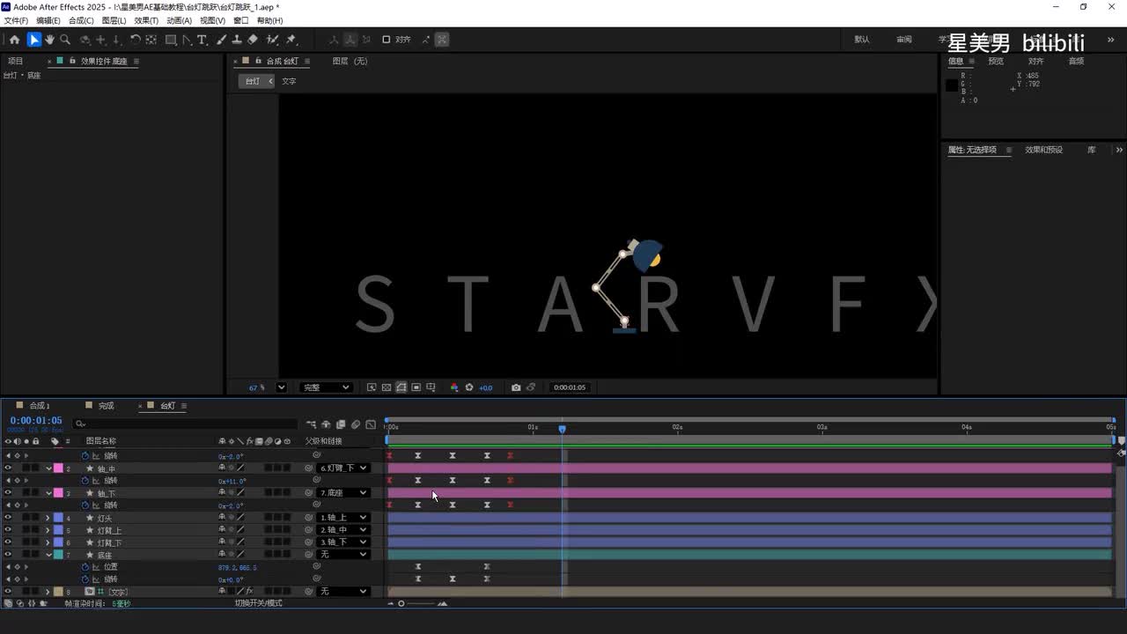Viewport: 1127px width, 634px height.
Task: Click the channel and color management icon
Action: (454, 387)
